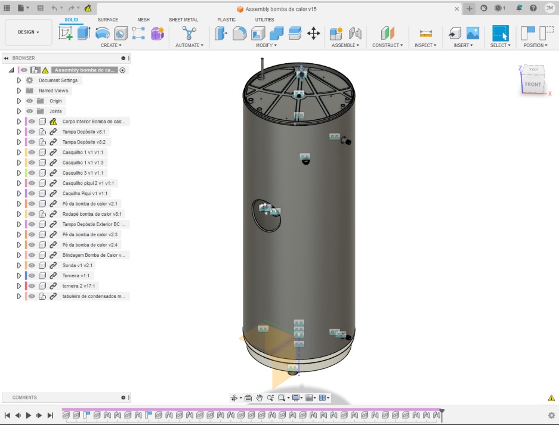Open the SURFACE tab
This screenshot has height=425, width=559.
coord(107,20)
